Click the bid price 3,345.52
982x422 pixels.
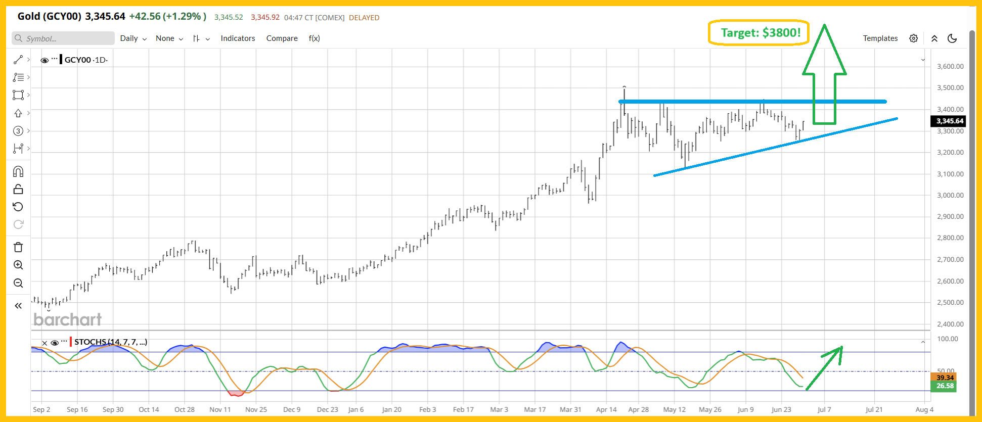tap(229, 17)
